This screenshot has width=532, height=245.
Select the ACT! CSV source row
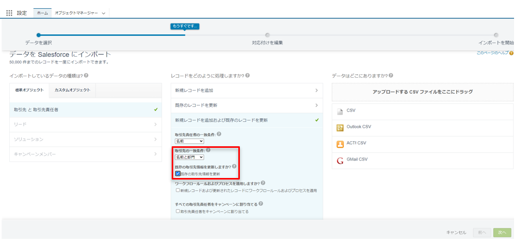tap(422, 144)
